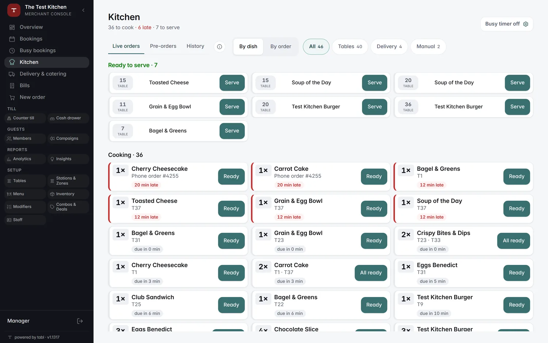Mark Cherry Cheesecake phone order #4255 ready

tap(231, 177)
